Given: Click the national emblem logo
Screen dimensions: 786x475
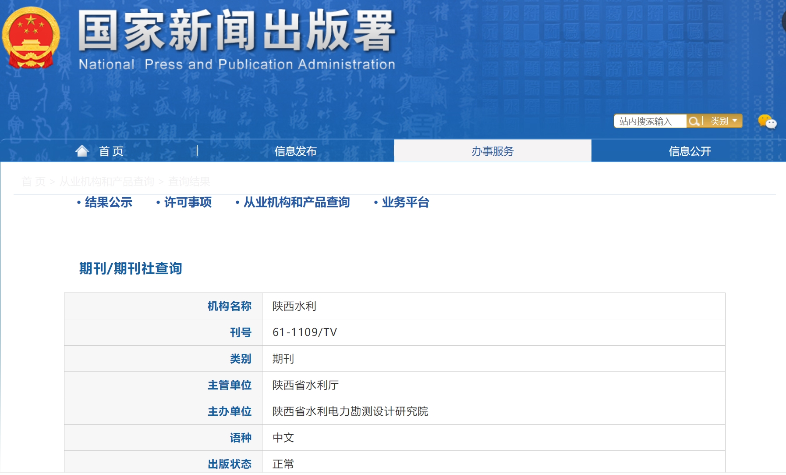Looking at the screenshot, I should 31,38.
